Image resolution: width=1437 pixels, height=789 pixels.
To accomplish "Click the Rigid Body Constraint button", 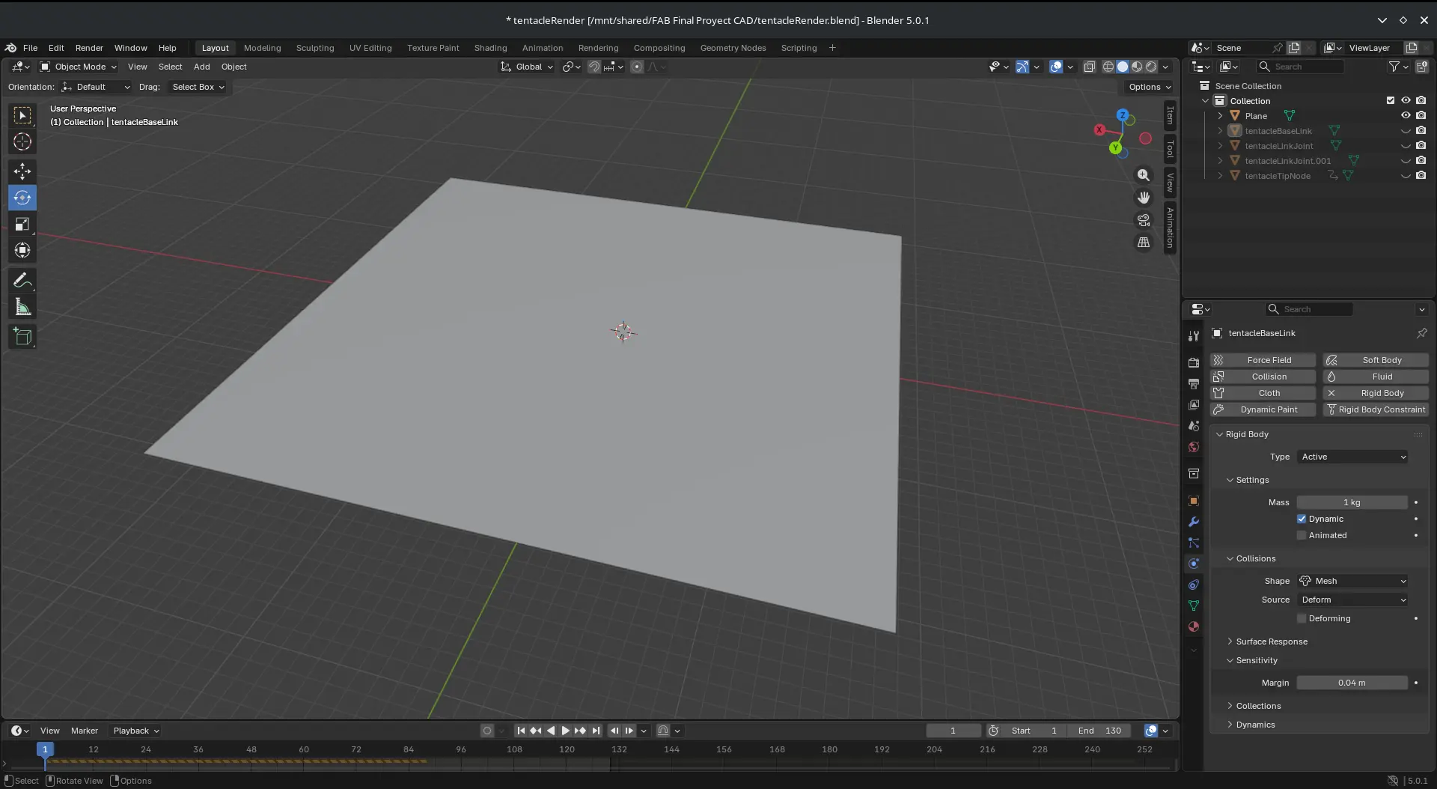I will point(1376,409).
